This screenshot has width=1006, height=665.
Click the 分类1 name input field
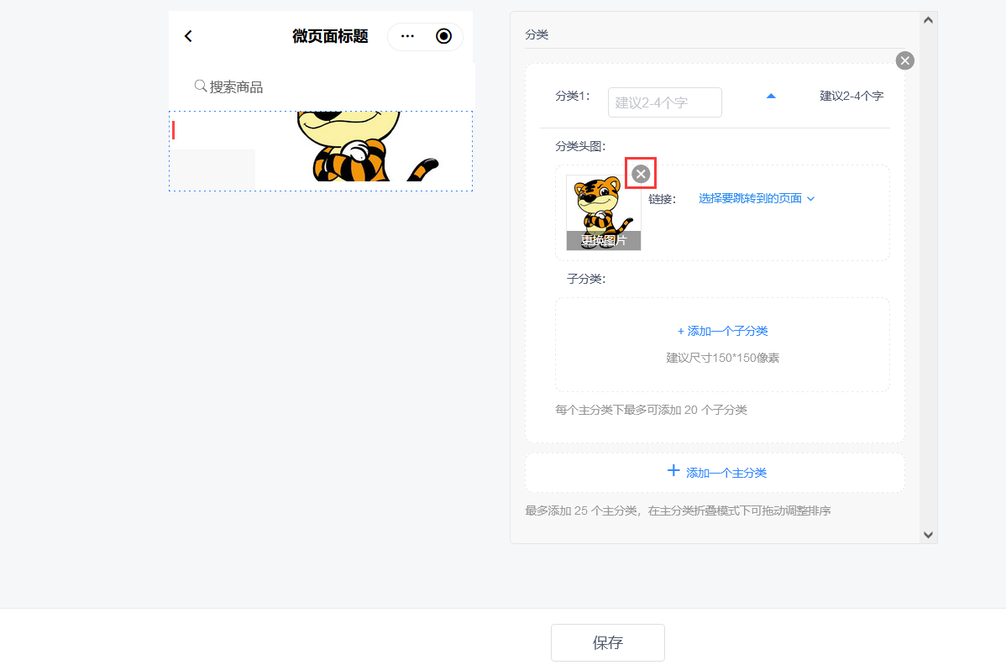click(665, 102)
